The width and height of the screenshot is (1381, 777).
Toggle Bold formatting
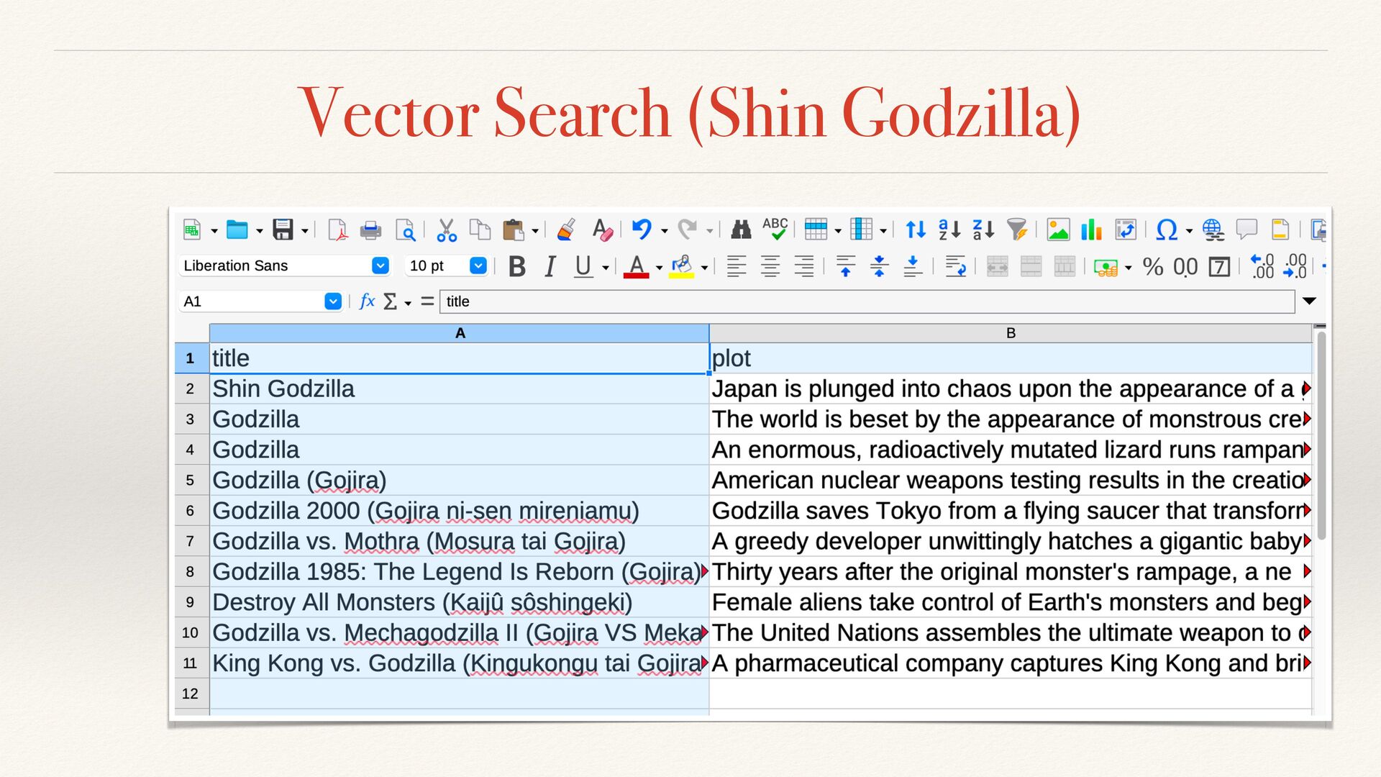click(x=516, y=266)
